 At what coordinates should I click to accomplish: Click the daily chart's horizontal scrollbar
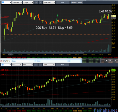[x=56, y=106]
